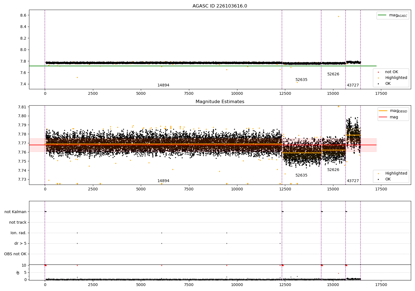Click OBSID label 52635 in Magnitude Estimates plot
The height and width of the screenshot is (291, 415).
click(301, 175)
